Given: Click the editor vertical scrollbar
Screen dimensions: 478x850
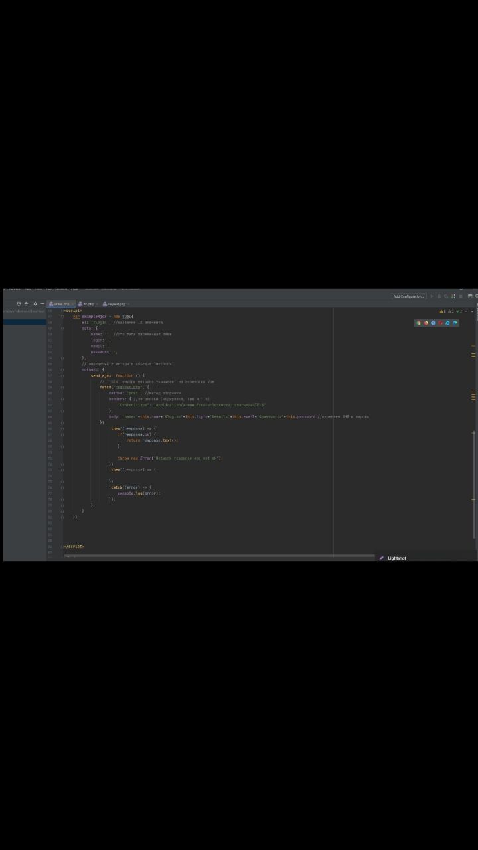Looking at the screenshot, I should pyautogui.click(x=474, y=485).
